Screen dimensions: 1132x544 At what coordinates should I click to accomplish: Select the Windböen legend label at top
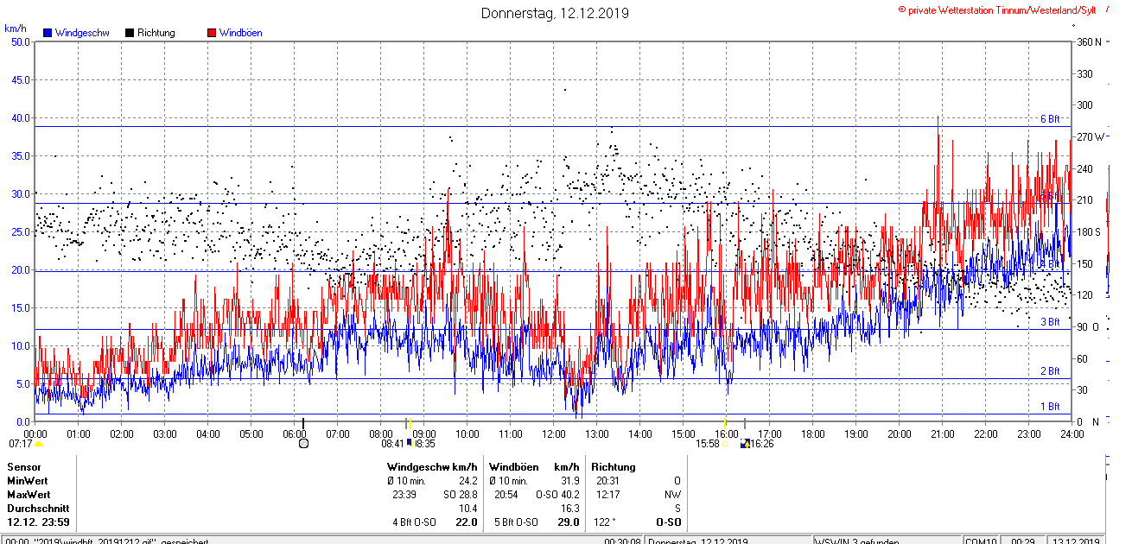241,33
